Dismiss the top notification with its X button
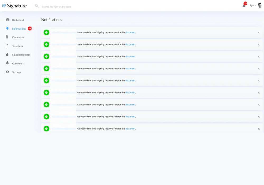Viewport: 264px width, 185px height. (x=259, y=32)
